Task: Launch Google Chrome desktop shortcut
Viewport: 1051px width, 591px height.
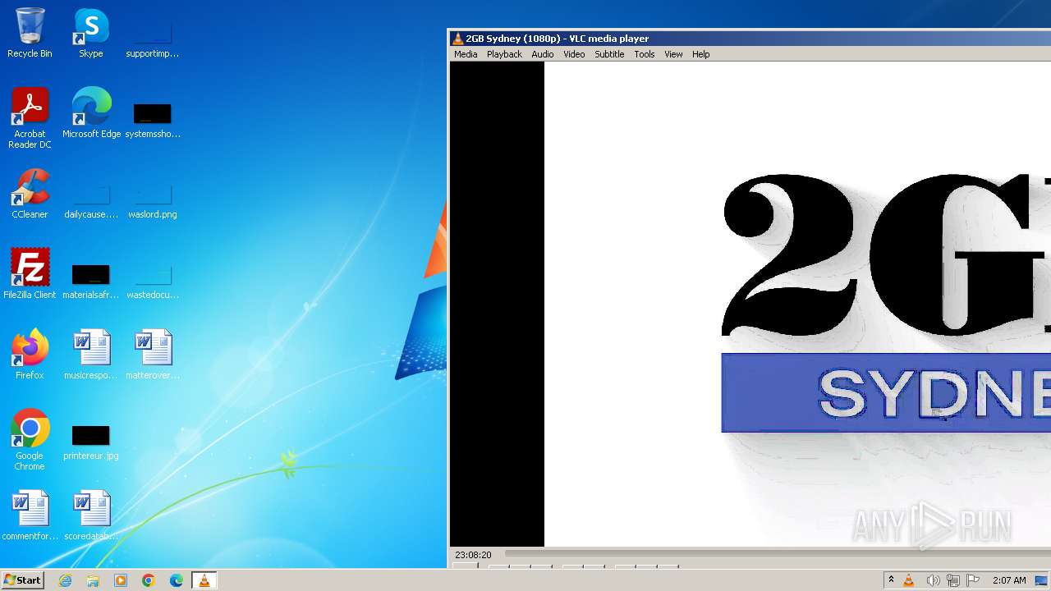Action: [30, 440]
